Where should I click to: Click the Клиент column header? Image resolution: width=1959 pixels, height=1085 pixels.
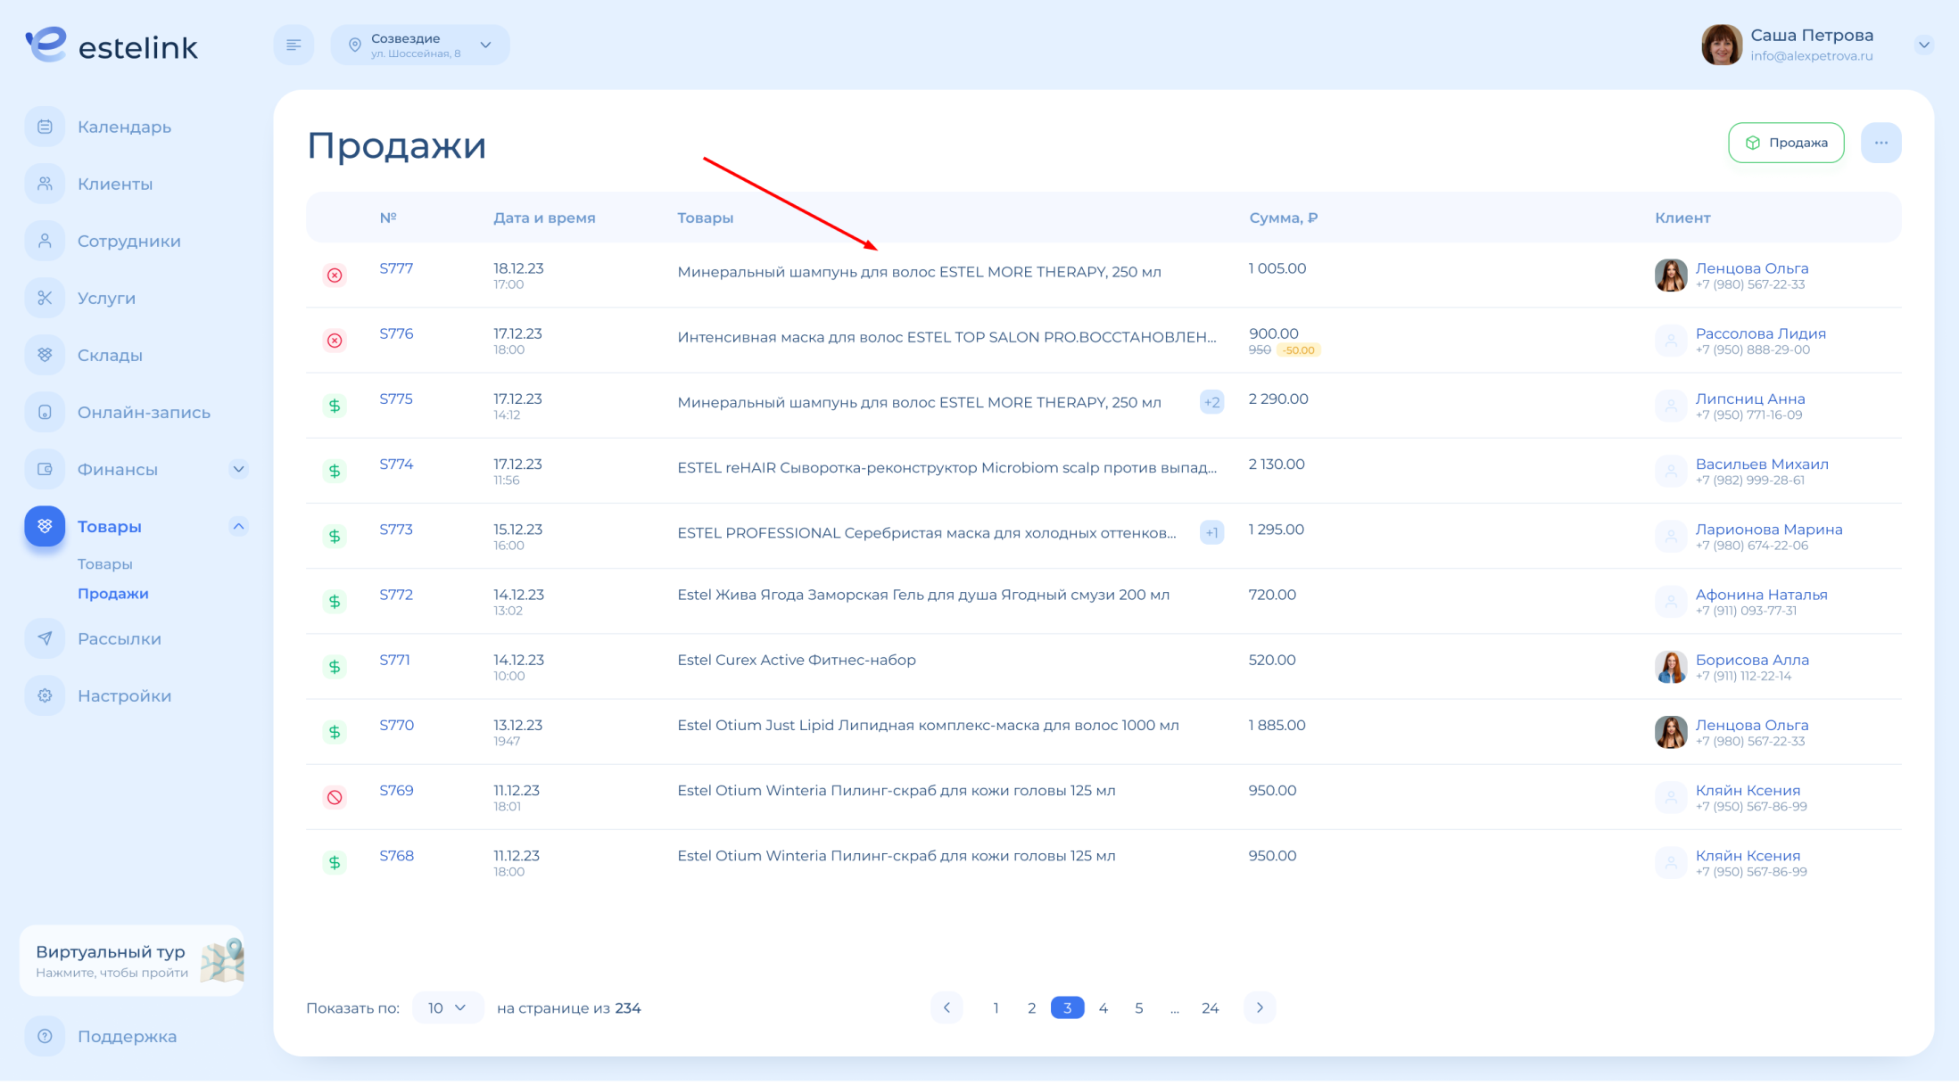pyautogui.click(x=1682, y=218)
